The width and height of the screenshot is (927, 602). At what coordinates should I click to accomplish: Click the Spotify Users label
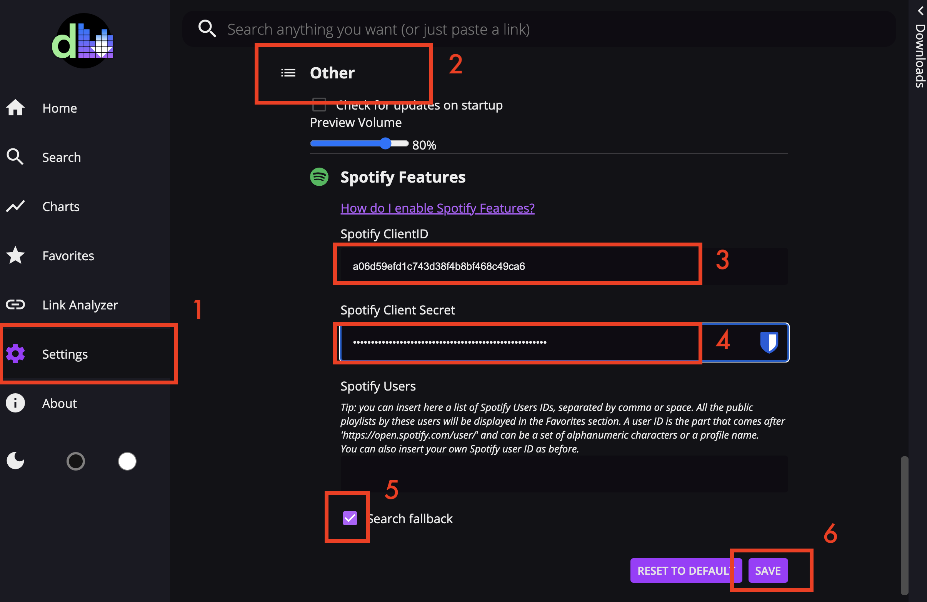tap(378, 386)
